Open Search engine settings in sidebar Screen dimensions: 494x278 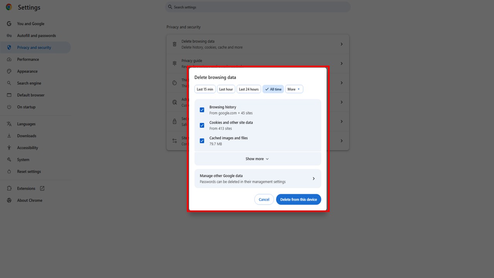pyautogui.click(x=29, y=83)
